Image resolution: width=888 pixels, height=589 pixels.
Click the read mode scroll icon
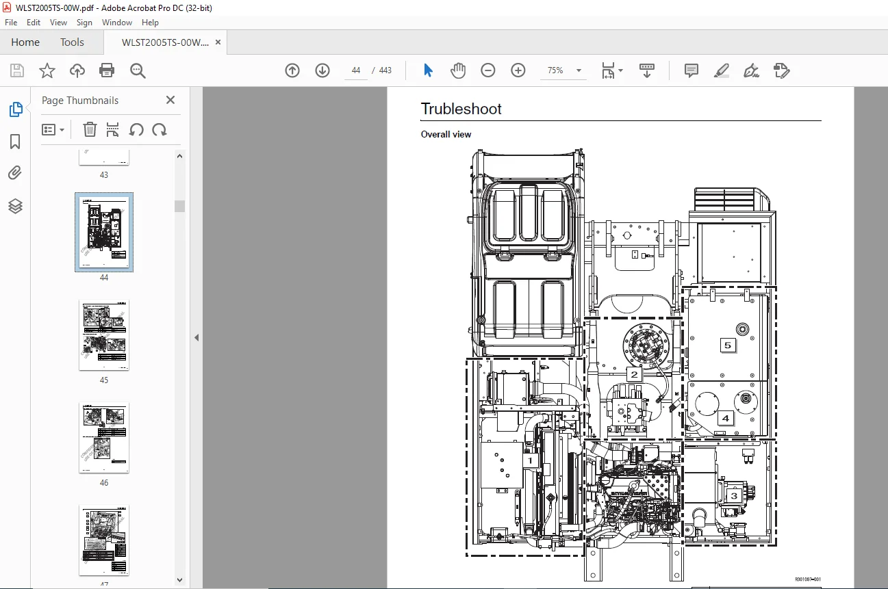[647, 70]
